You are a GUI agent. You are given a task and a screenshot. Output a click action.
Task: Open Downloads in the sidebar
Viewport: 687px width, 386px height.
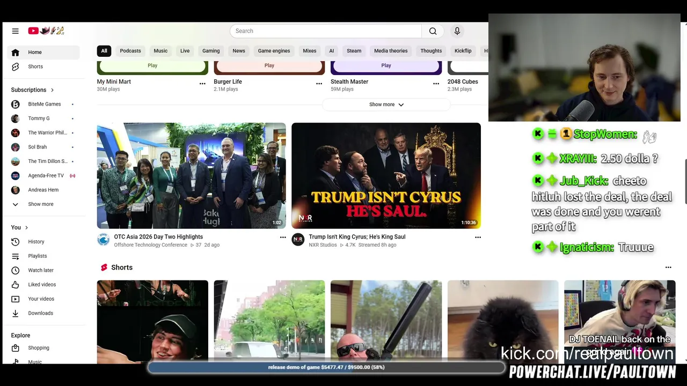(x=43, y=313)
